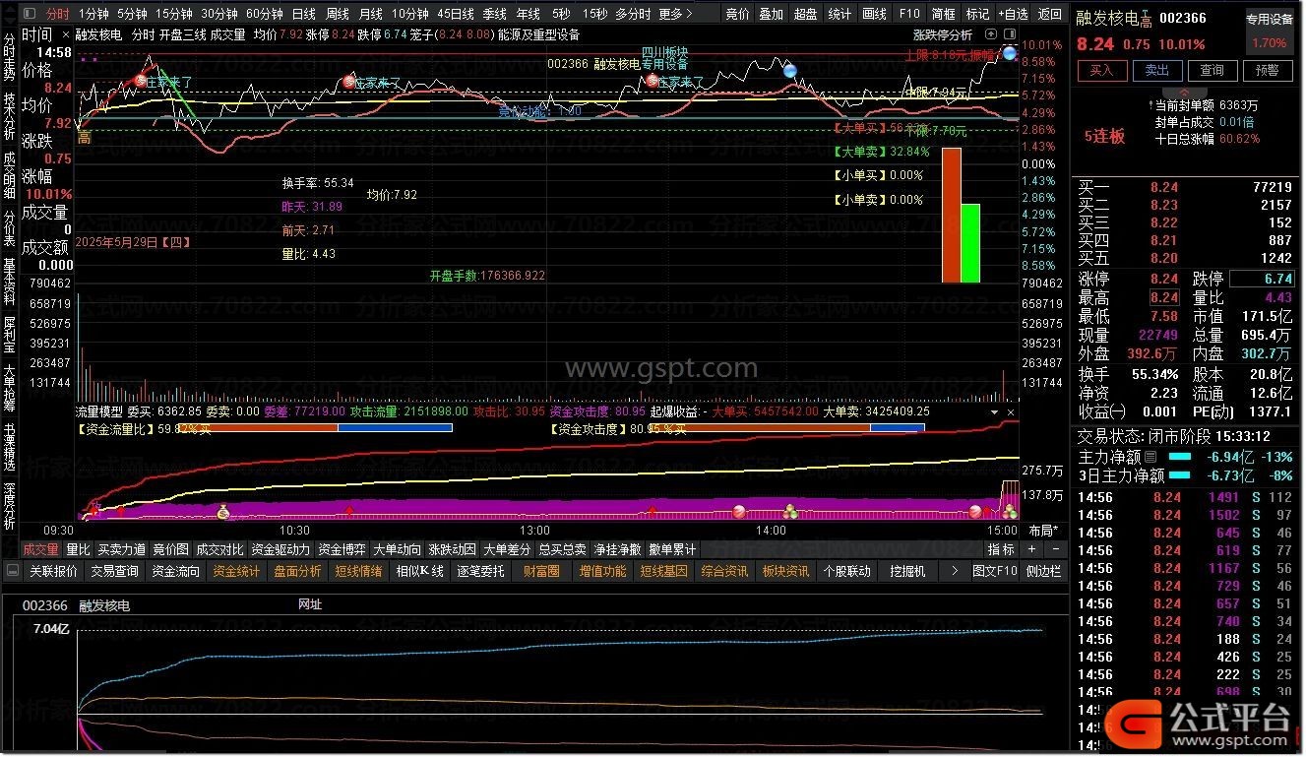Close the 流量模型 indicator panel
1306x757 pixels.
point(1011,411)
